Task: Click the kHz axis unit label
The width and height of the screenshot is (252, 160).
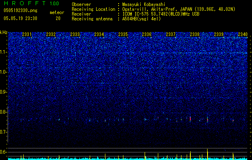Action: tap(4, 32)
